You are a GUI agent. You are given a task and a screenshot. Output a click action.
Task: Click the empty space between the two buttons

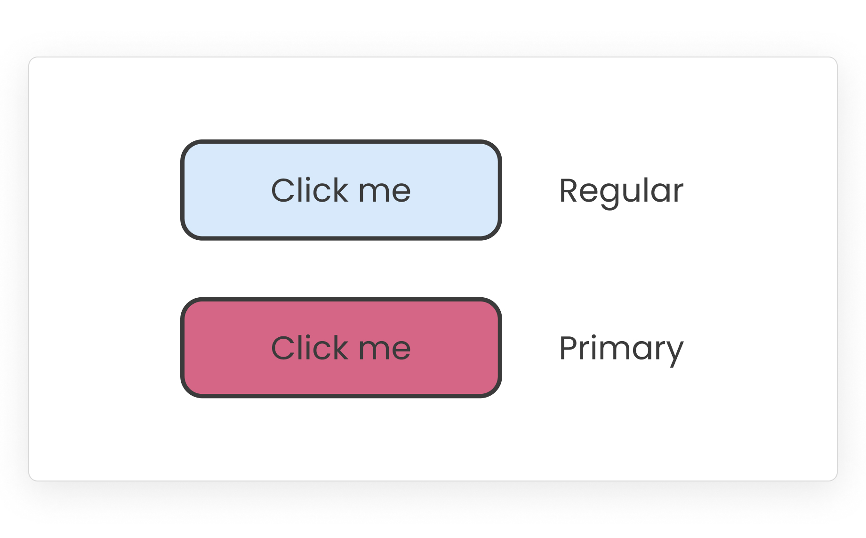tap(341, 269)
